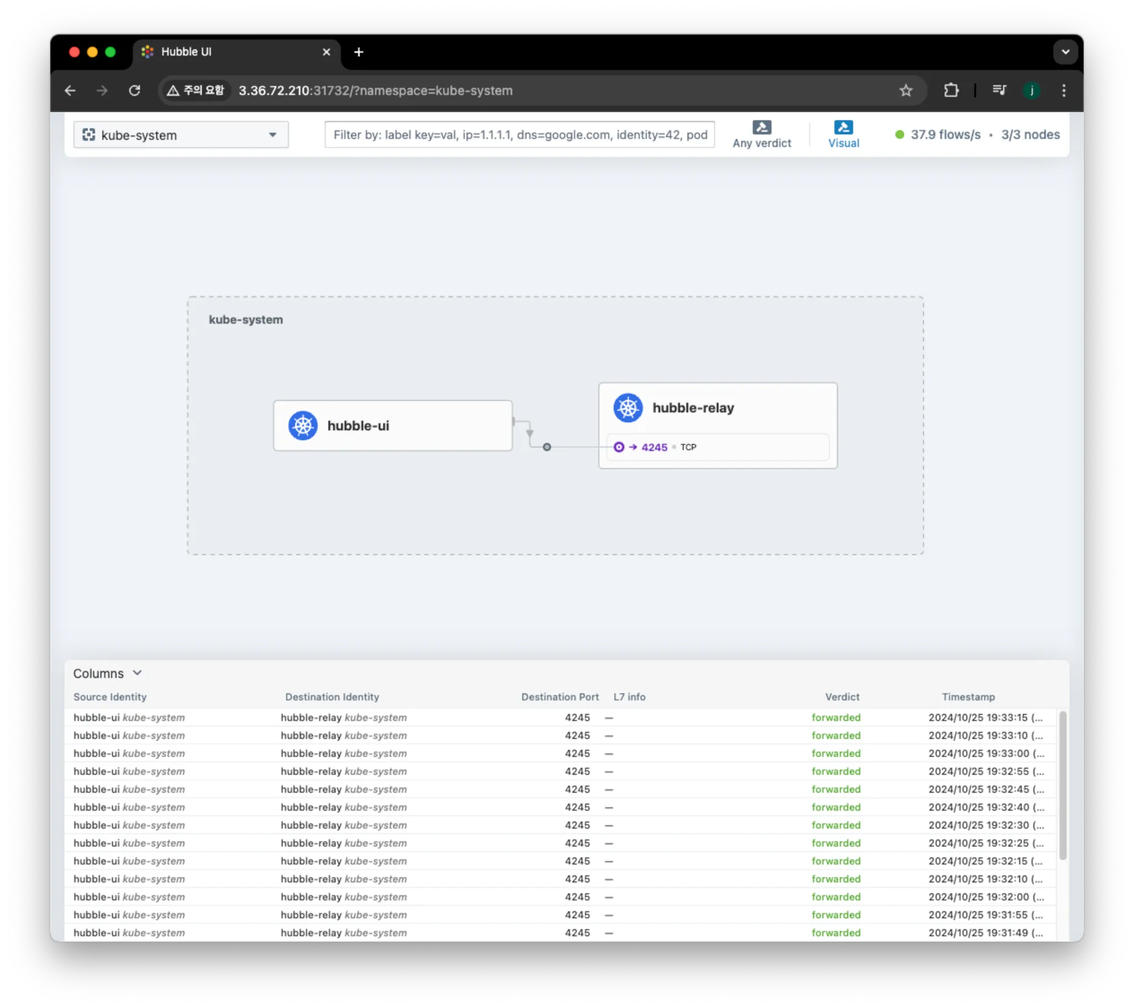Bookmark this page with star icon
The image size is (1134, 1008).
coord(905,90)
